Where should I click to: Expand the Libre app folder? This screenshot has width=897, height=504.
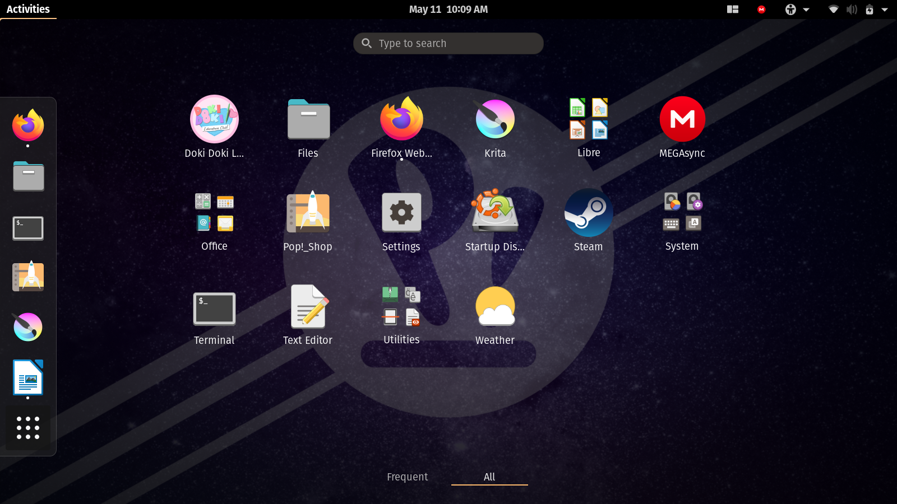(588, 127)
